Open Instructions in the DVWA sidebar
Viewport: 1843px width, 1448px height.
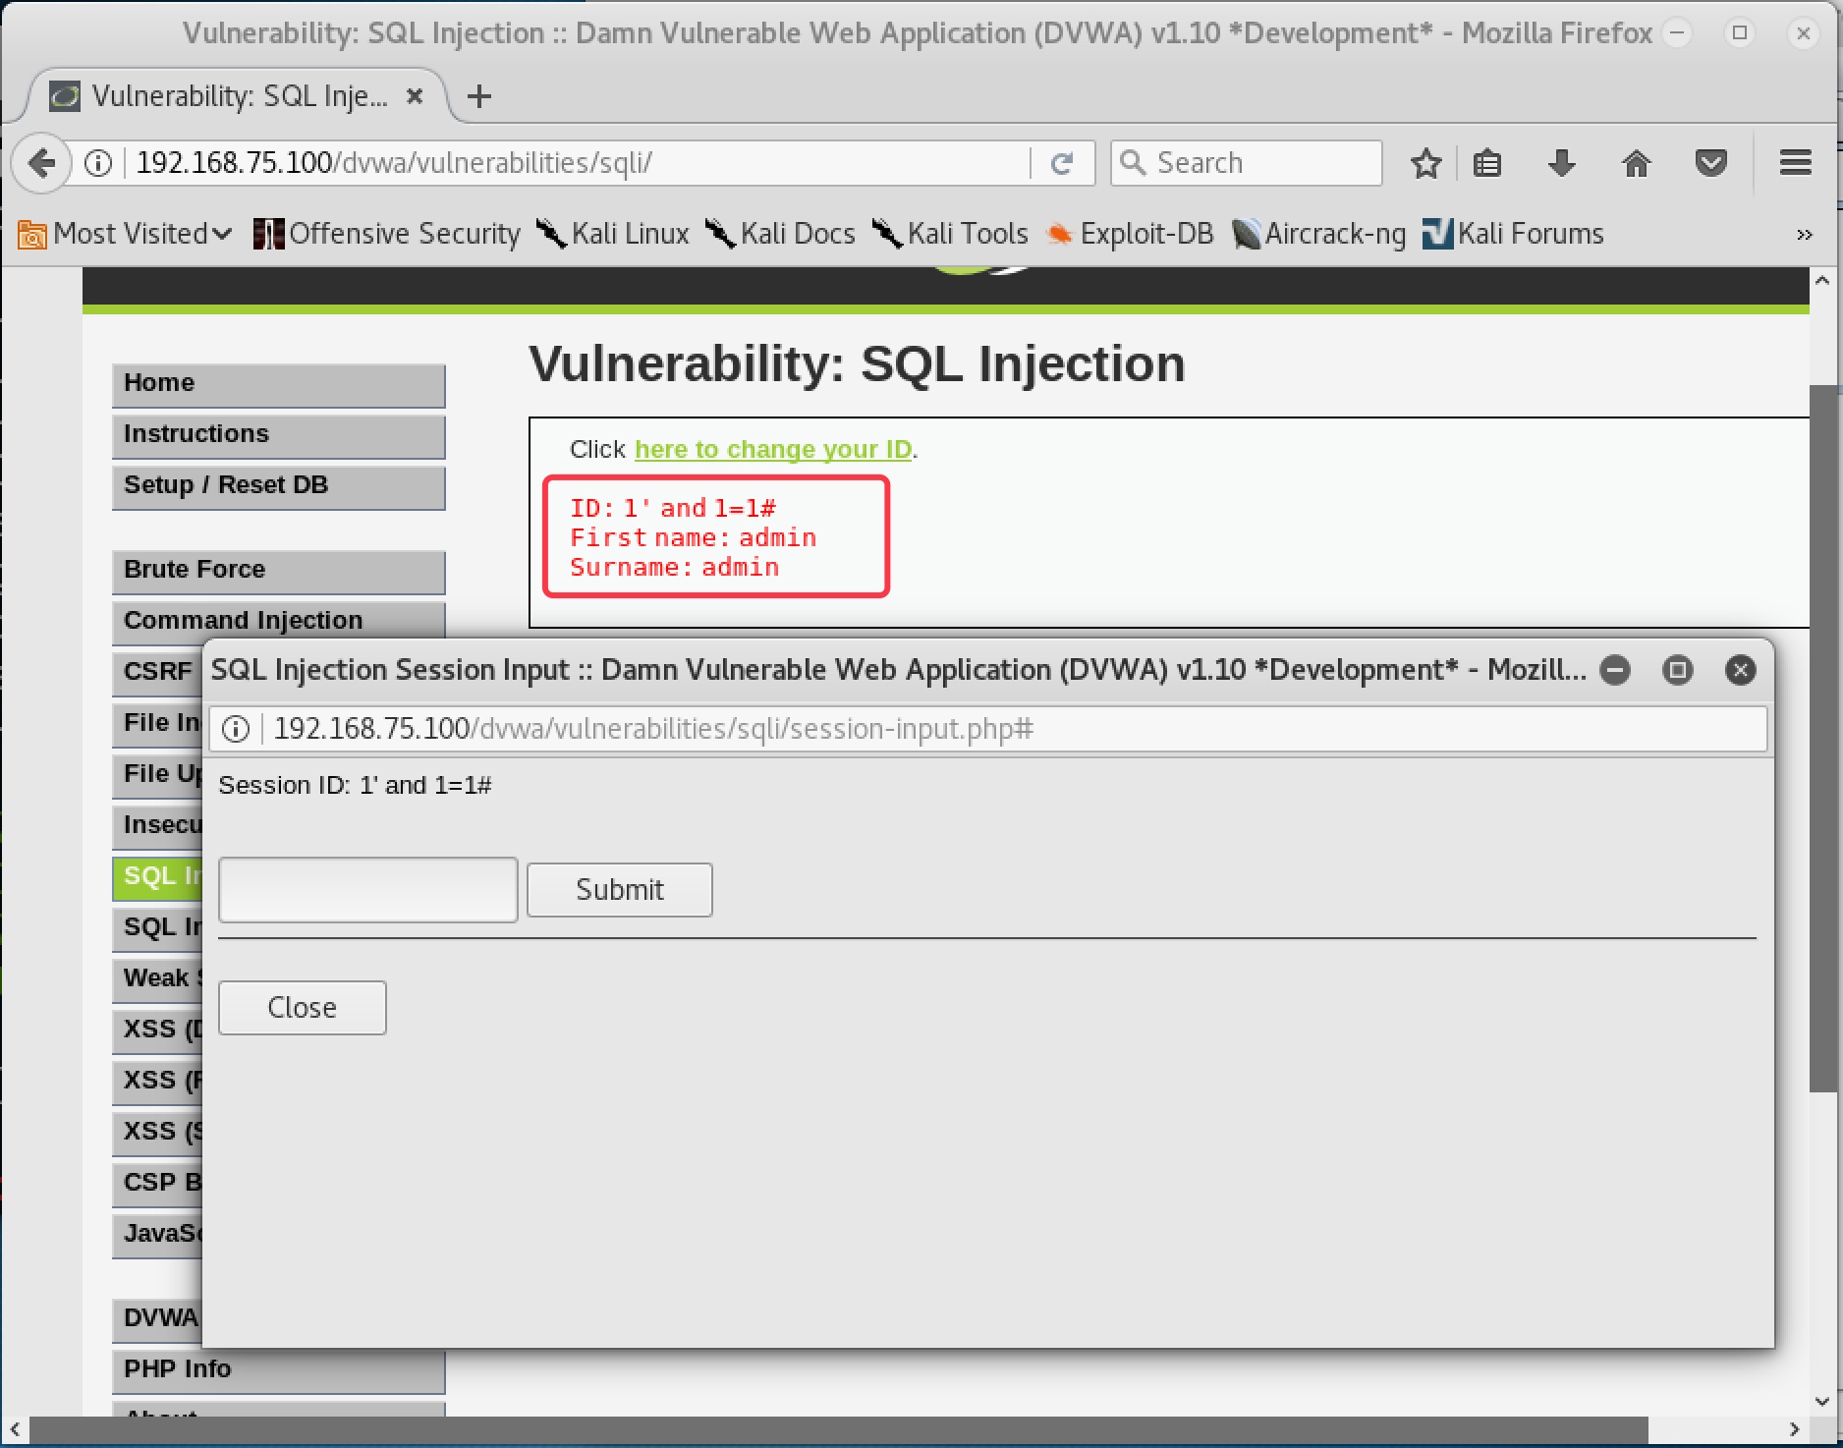279,435
